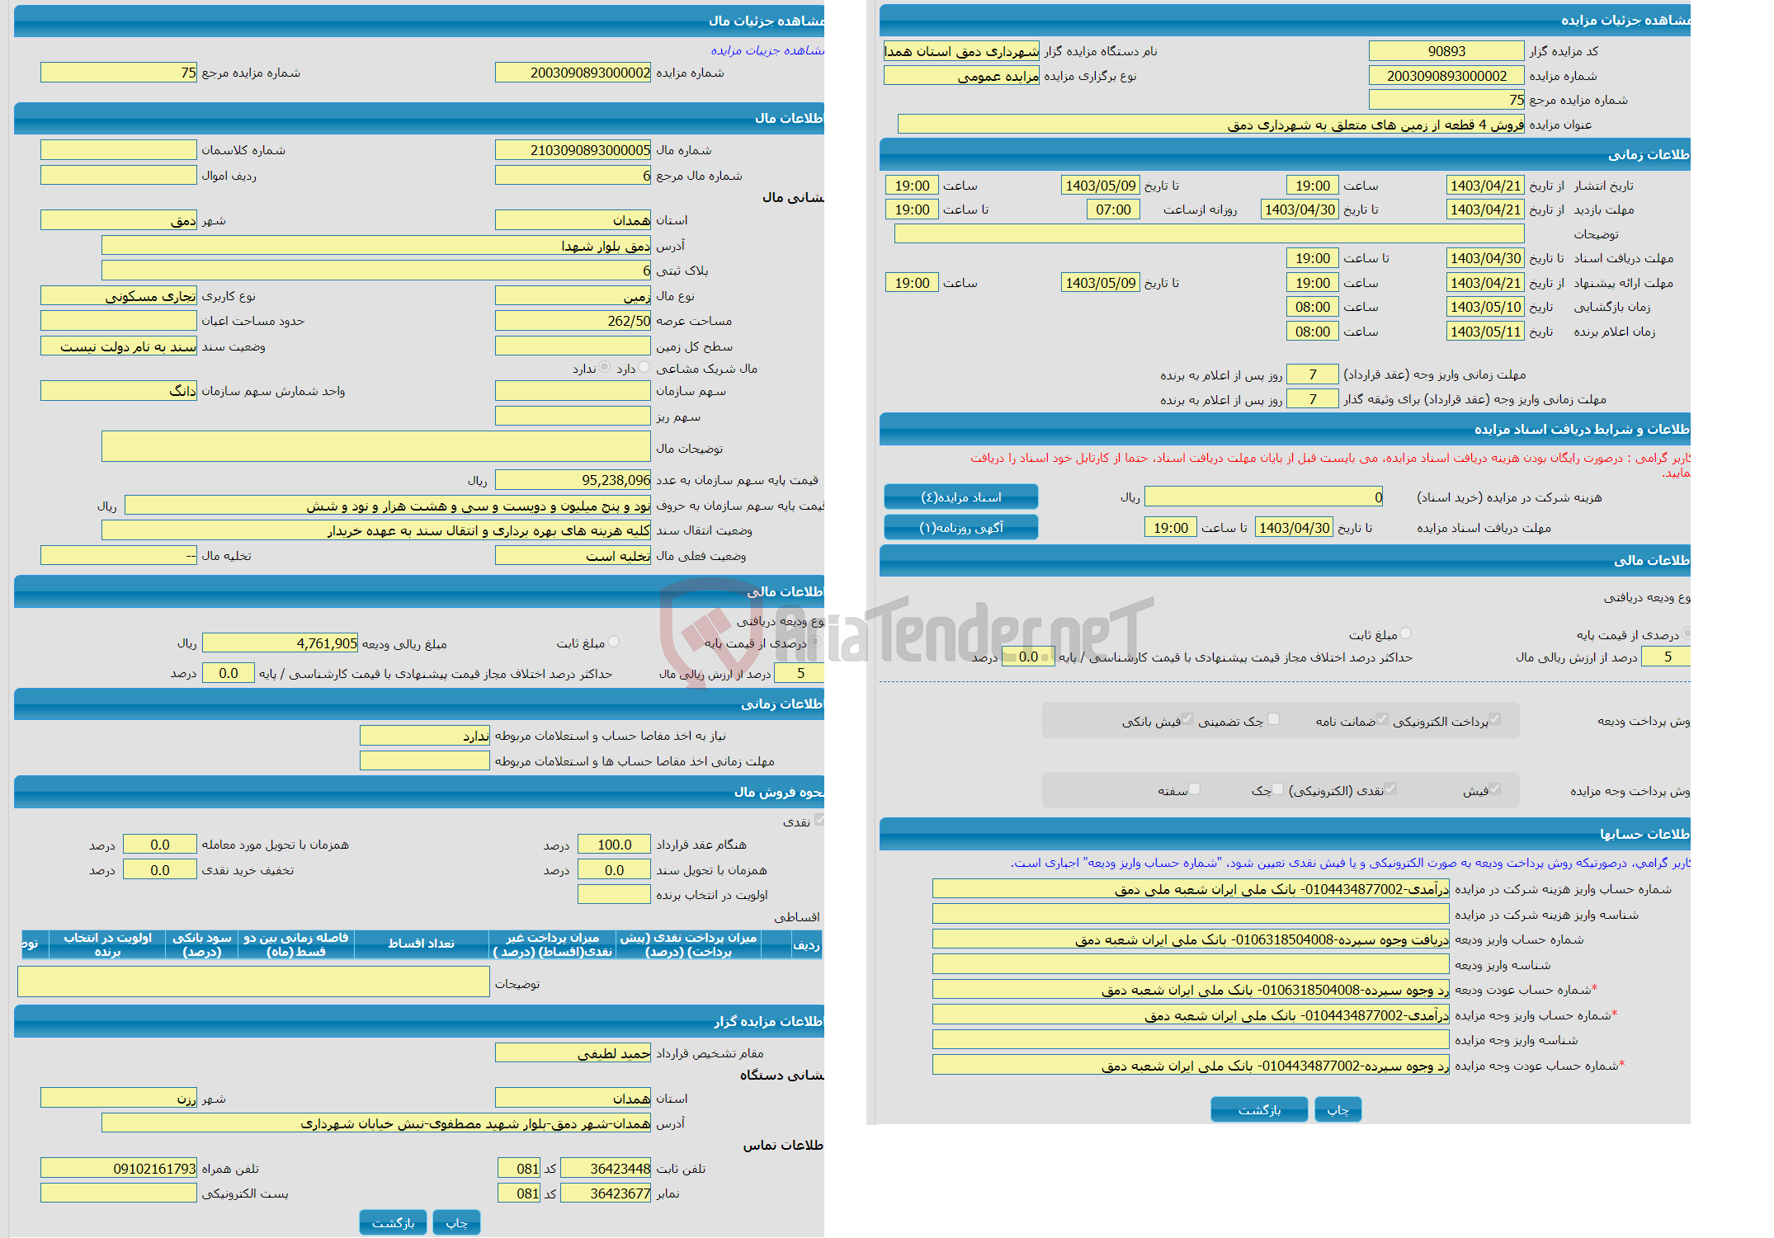Click the بازگشت back icon on left panel
Screen dimensions: 1774x1238
(394, 1221)
